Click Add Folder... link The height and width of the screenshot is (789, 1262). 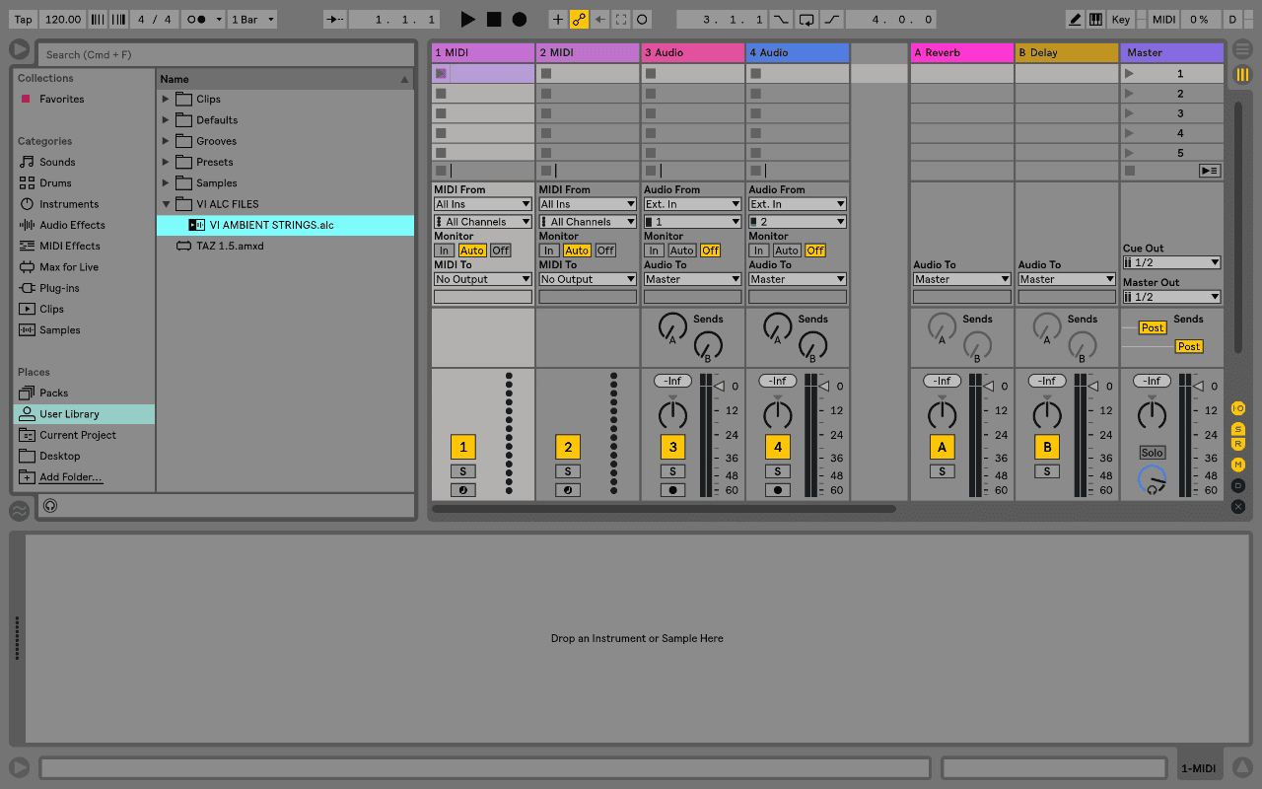point(70,477)
